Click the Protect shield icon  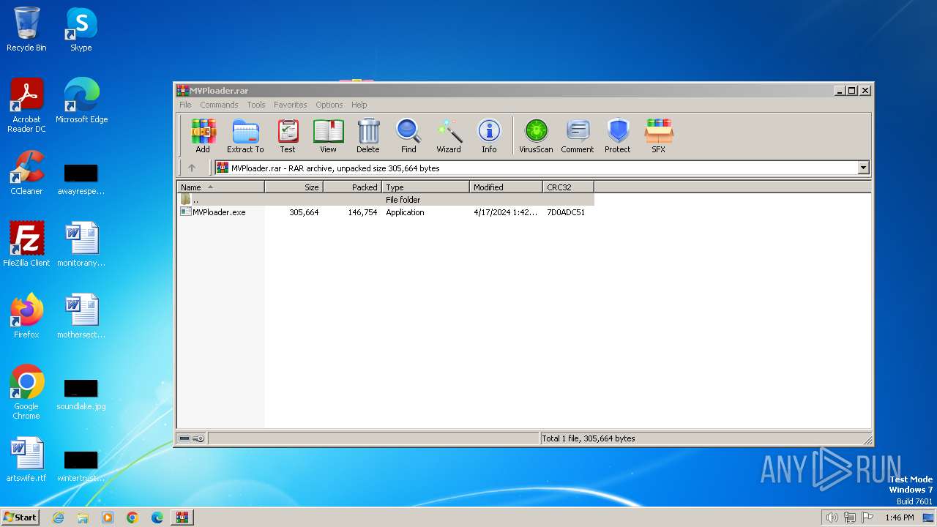[x=618, y=136]
